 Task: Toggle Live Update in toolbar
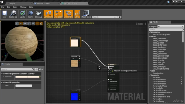(x=69, y=14)
